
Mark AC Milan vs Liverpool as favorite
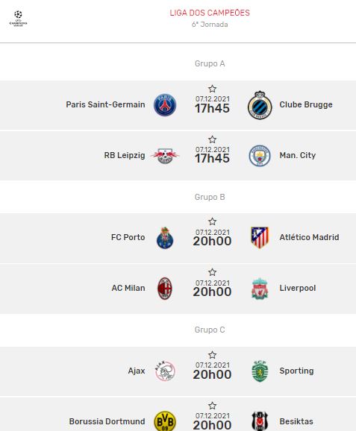click(x=212, y=272)
